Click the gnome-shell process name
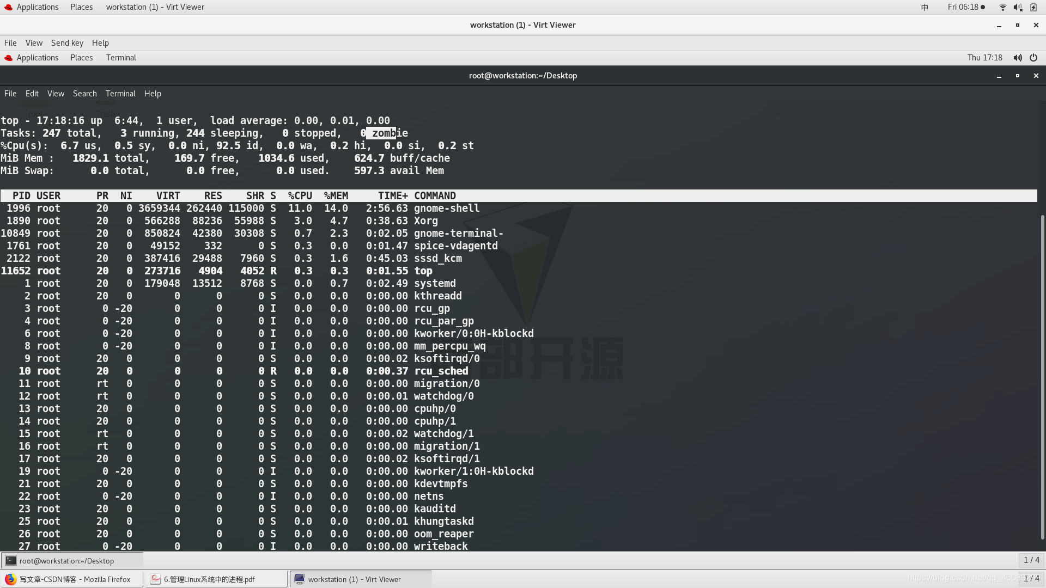The height and width of the screenshot is (588, 1046). coord(447,209)
